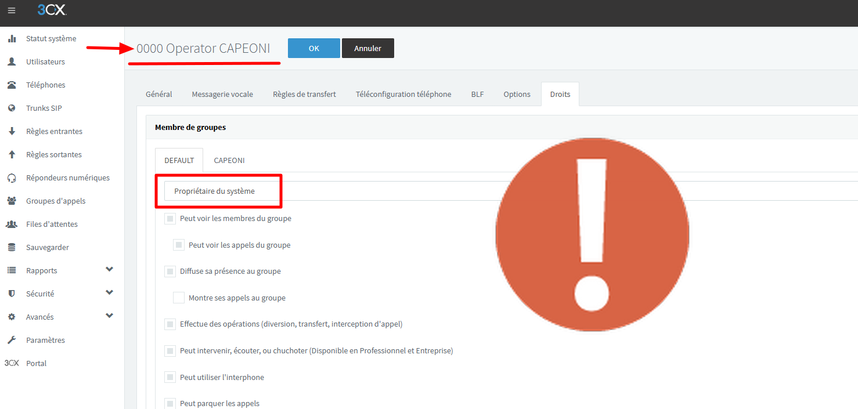858x409 pixels.
Task: Open the Options tab
Action: point(517,94)
